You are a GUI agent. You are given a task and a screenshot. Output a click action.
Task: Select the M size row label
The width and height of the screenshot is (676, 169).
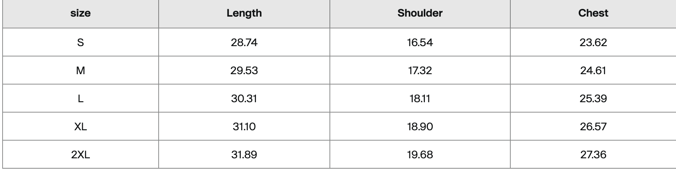click(81, 70)
